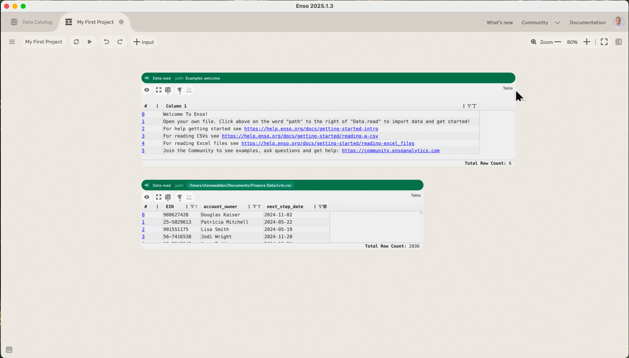This screenshot has width=629, height=358.
Task: Click the My First Project name button
Action: click(44, 42)
